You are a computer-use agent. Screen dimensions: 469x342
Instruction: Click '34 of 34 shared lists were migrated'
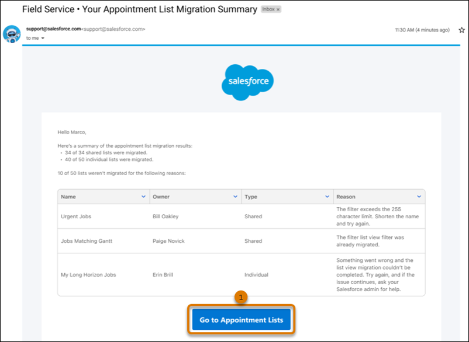point(106,153)
